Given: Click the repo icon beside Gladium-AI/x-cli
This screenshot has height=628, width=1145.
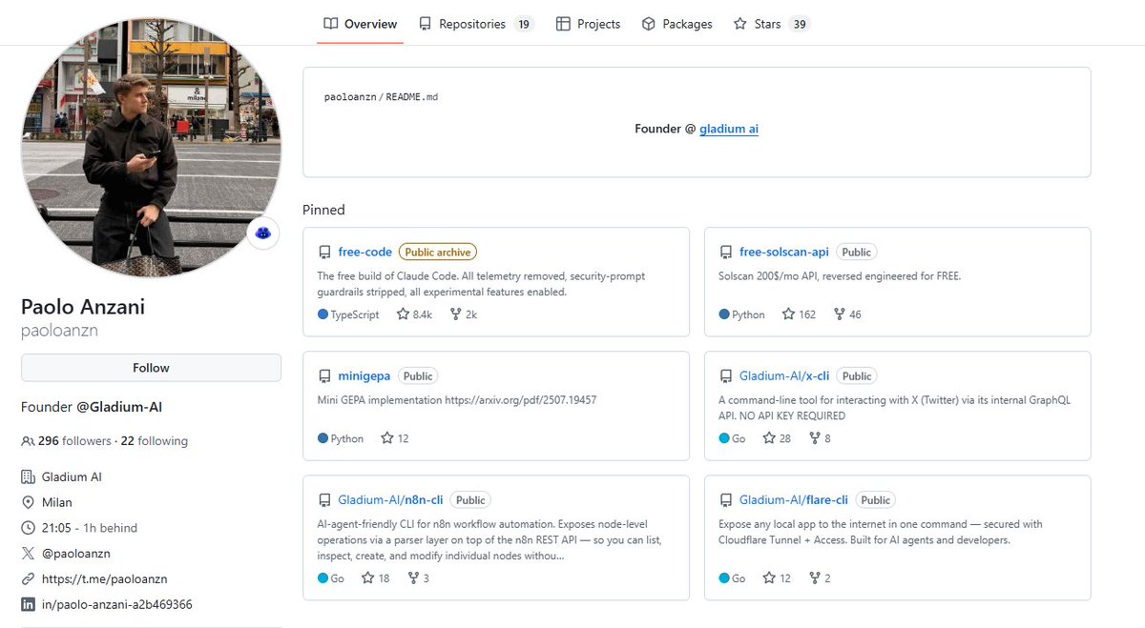Looking at the screenshot, I should pyautogui.click(x=726, y=376).
